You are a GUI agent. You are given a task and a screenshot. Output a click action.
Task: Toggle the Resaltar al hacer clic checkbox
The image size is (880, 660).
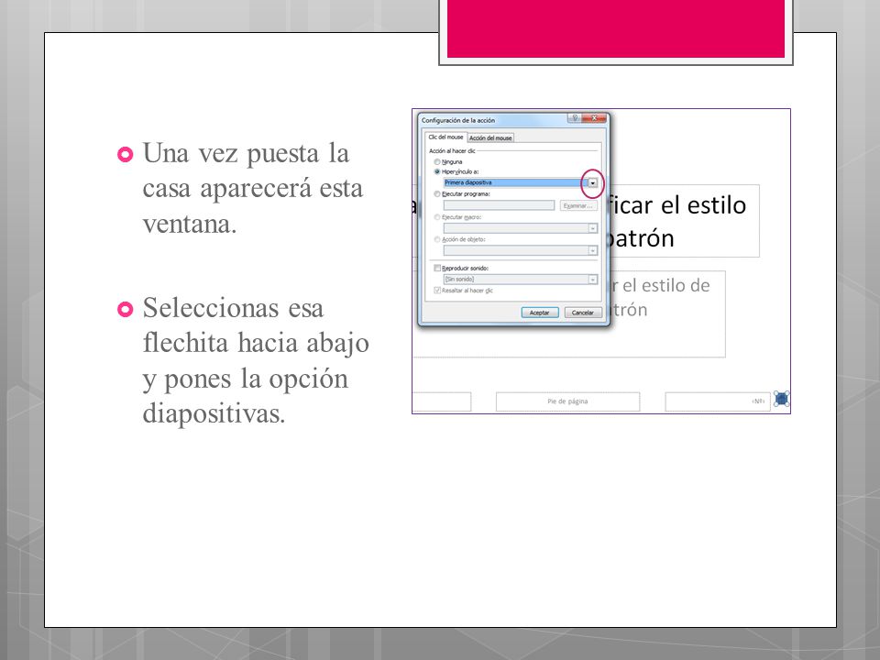tap(437, 291)
